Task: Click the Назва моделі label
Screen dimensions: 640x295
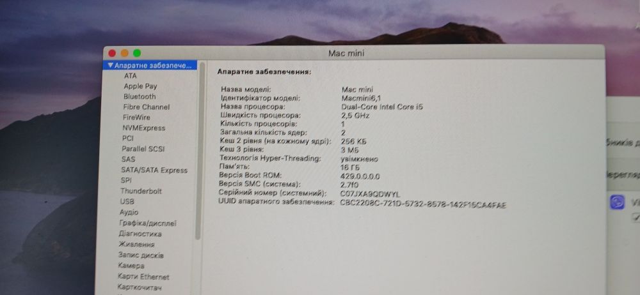Action: coord(246,89)
